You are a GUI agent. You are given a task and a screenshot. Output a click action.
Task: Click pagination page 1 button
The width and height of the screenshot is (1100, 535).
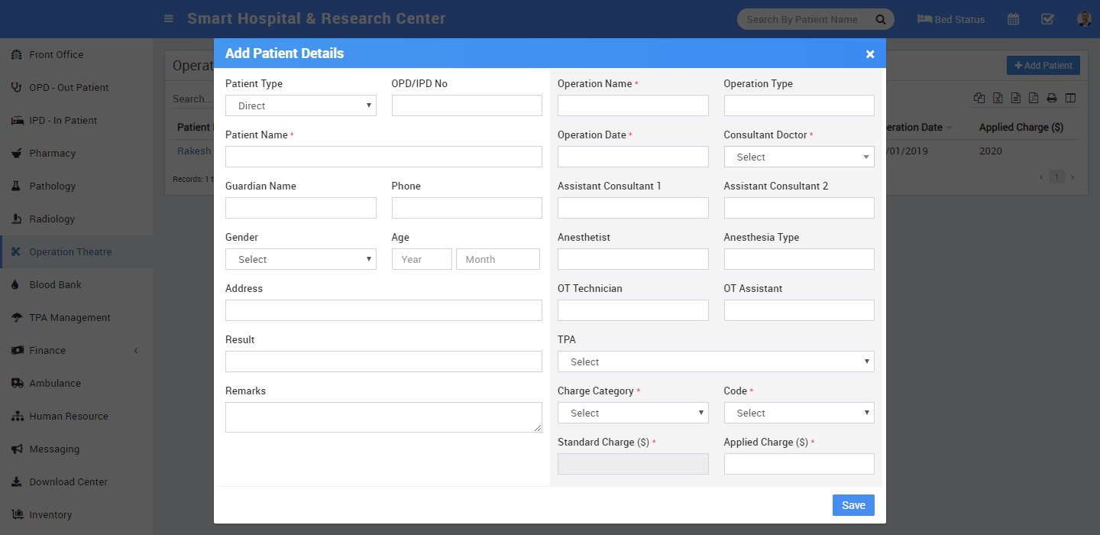[1056, 177]
